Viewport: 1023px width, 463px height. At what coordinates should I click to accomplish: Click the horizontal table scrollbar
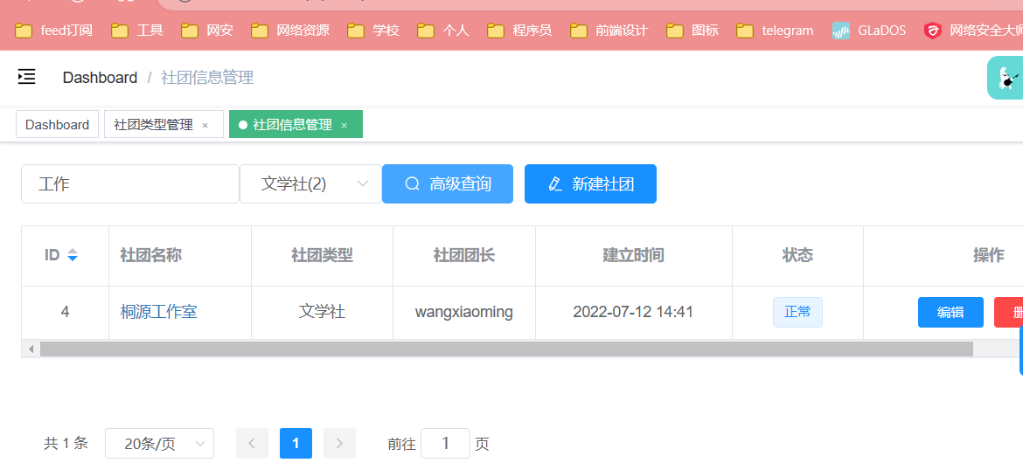coord(505,349)
